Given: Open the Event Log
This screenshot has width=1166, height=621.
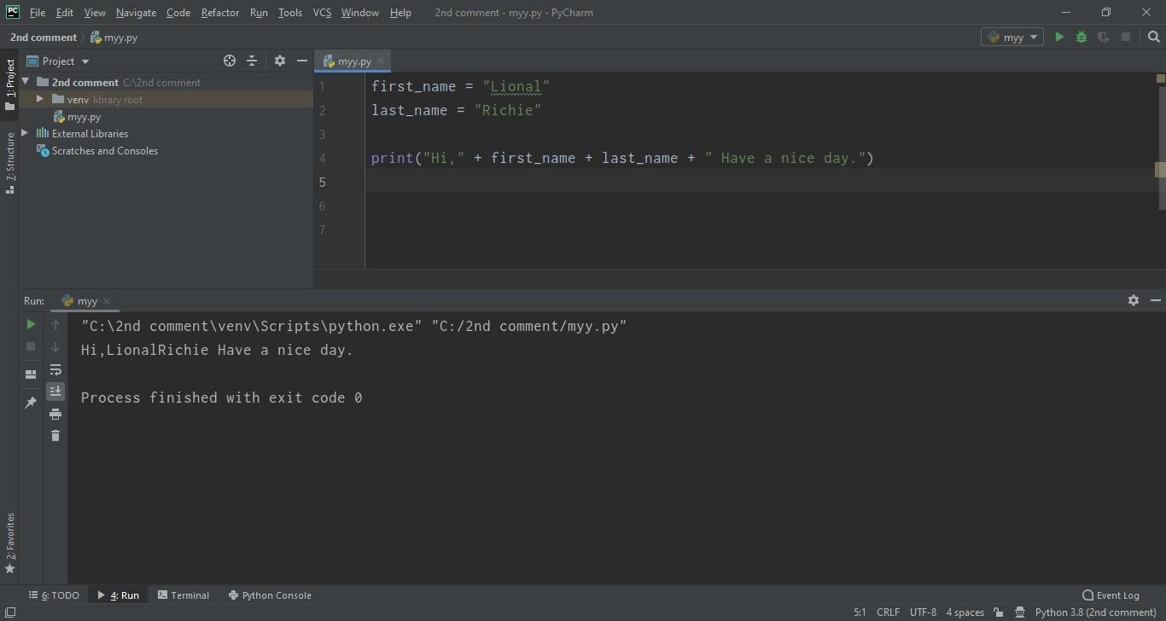Looking at the screenshot, I should click(1111, 595).
